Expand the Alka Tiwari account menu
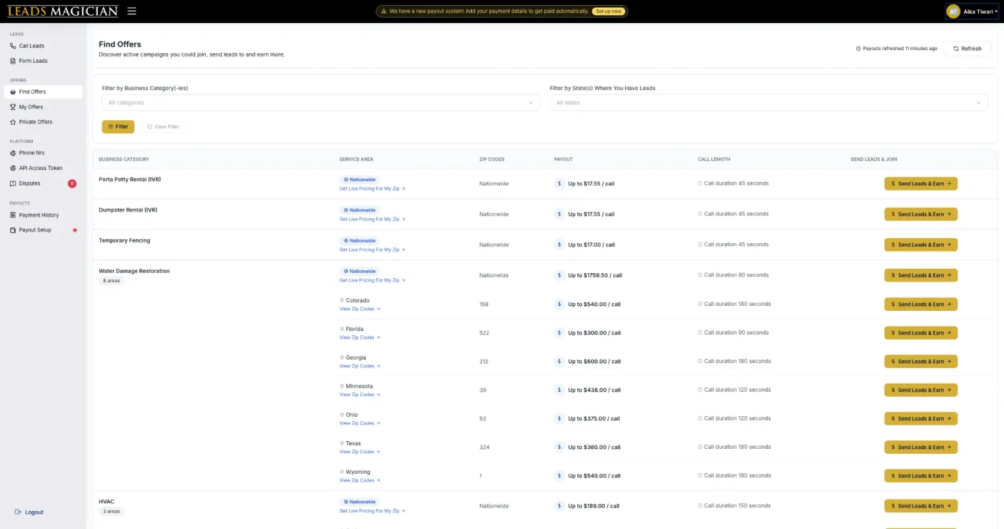The height and width of the screenshot is (529, 1004). click(x=972, y=11)
